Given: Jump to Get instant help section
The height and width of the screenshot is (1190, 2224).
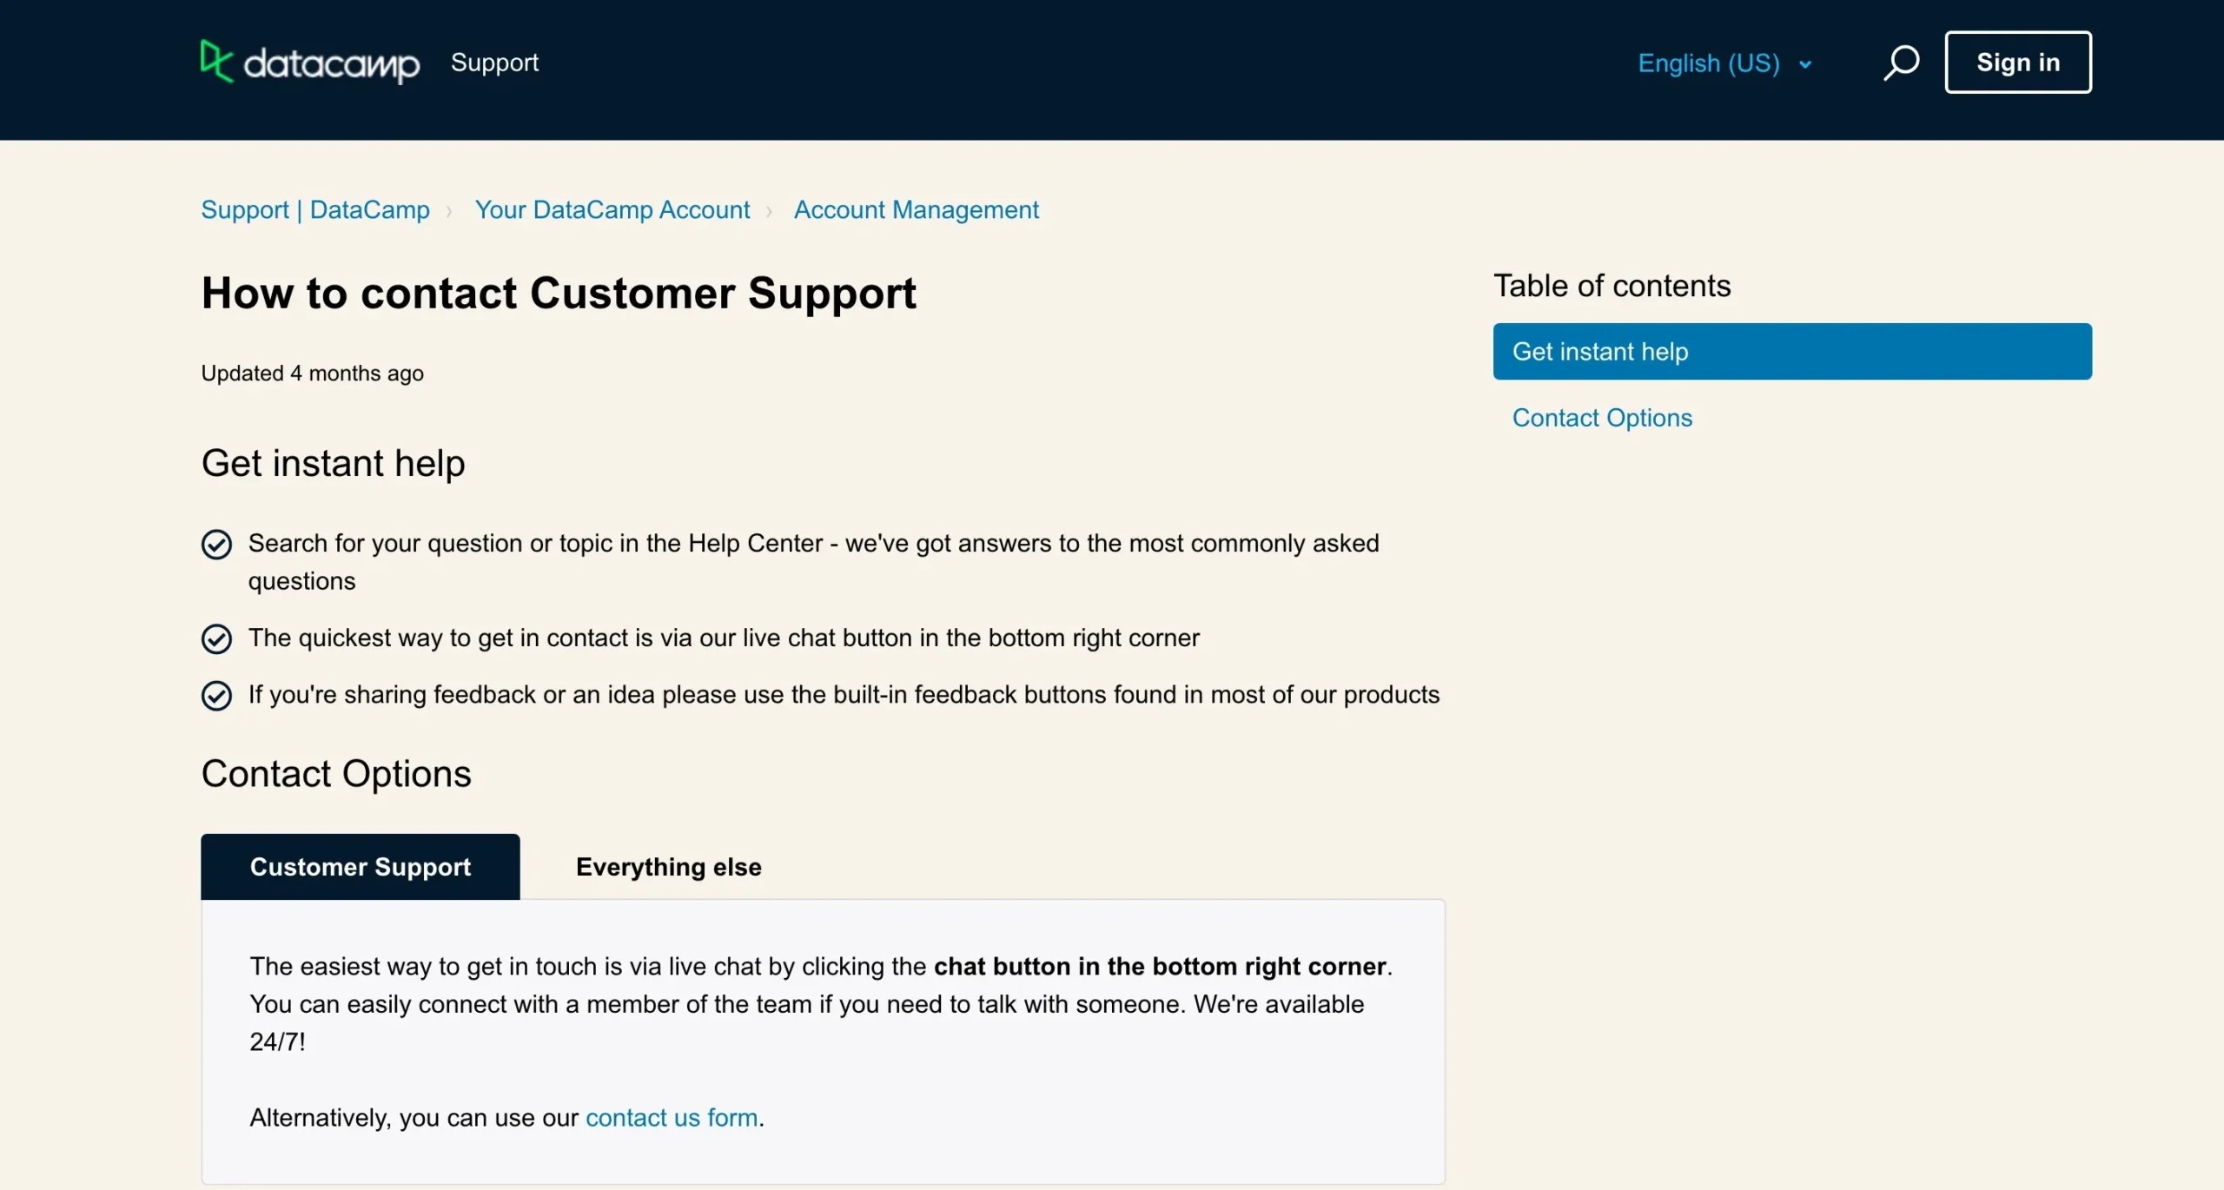Looking at the screenshot, I should click(1791, 352).
